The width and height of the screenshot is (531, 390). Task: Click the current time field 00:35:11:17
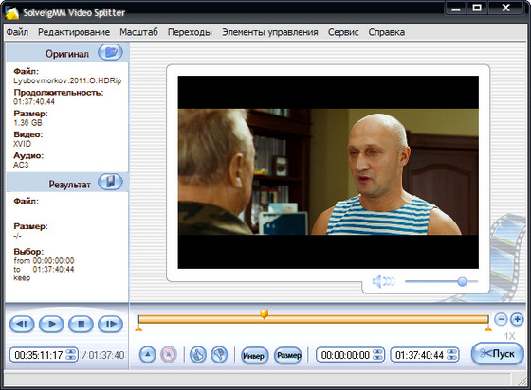[39, 355]
